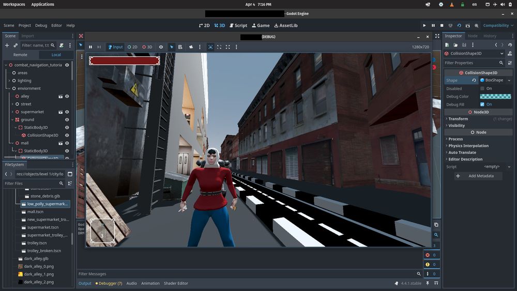Instantiate child scene with the link icon
Image resolution: width=517 pixels, height=291 pixels.
(16, 45)
